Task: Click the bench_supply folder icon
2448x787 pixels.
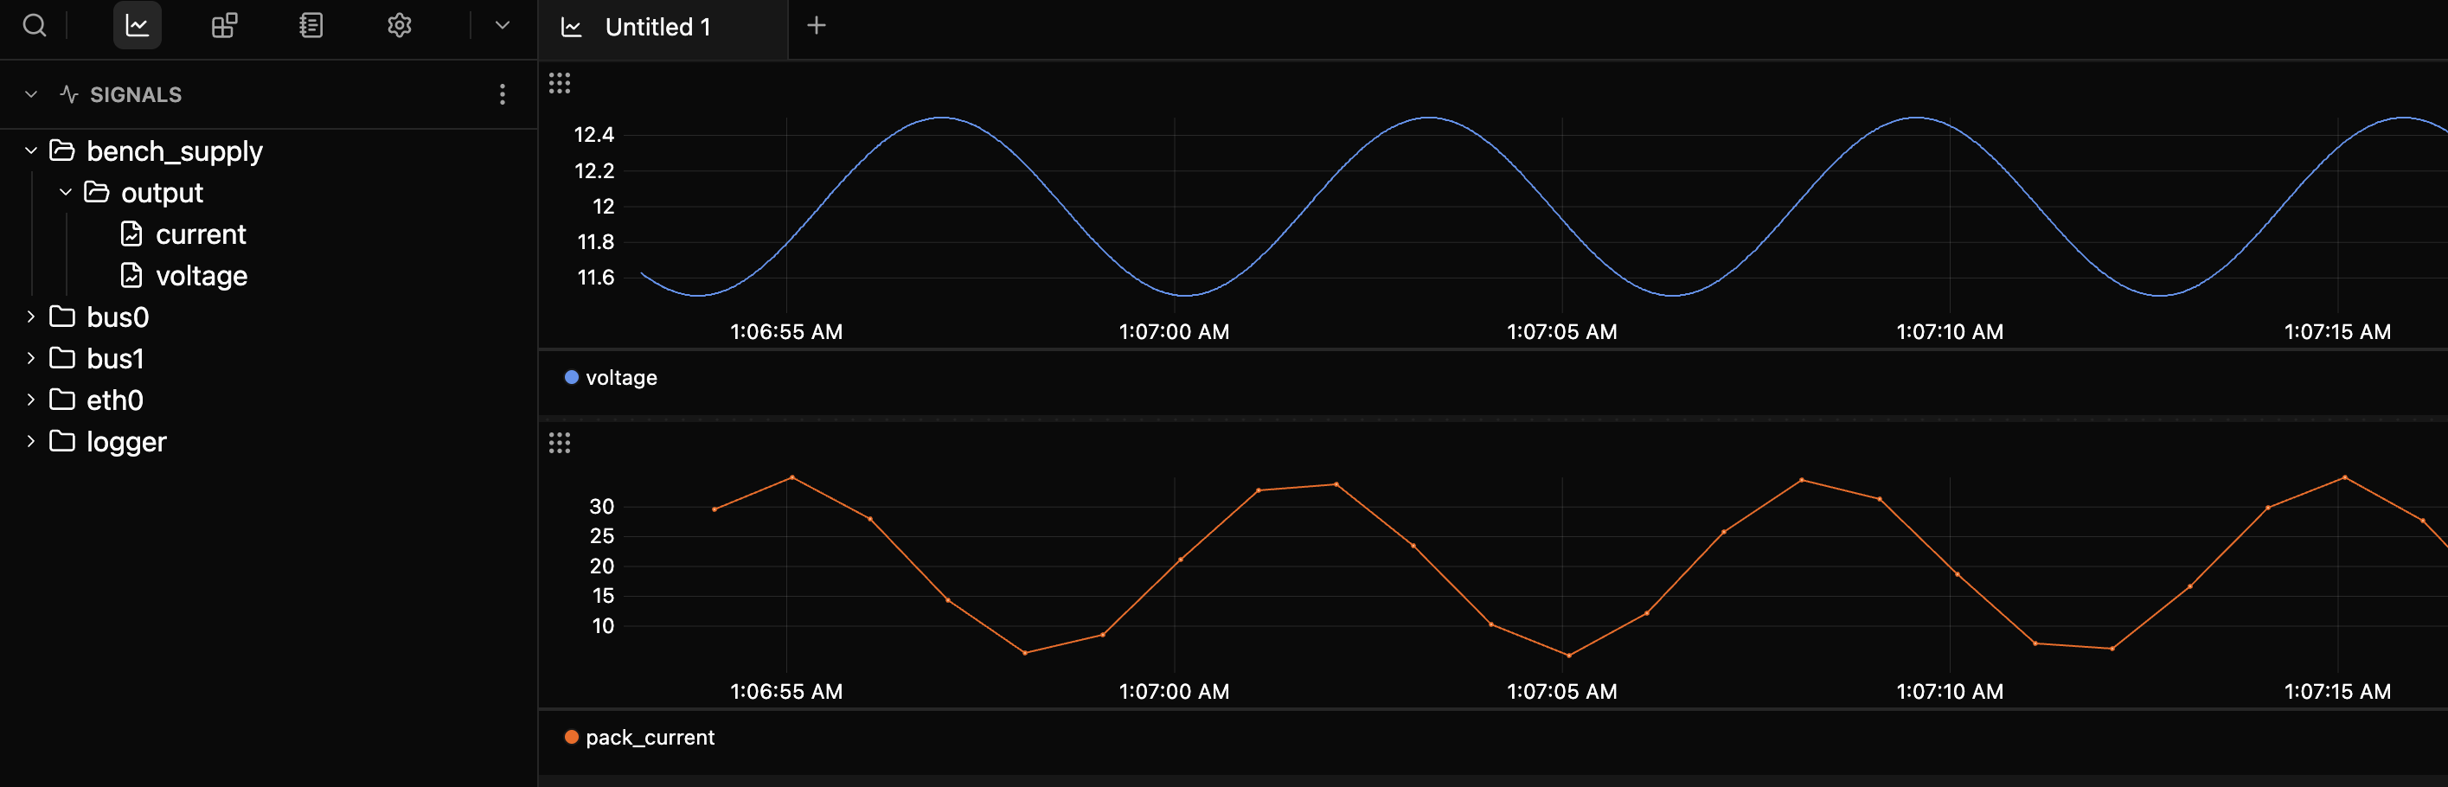Action: (63, 150)
